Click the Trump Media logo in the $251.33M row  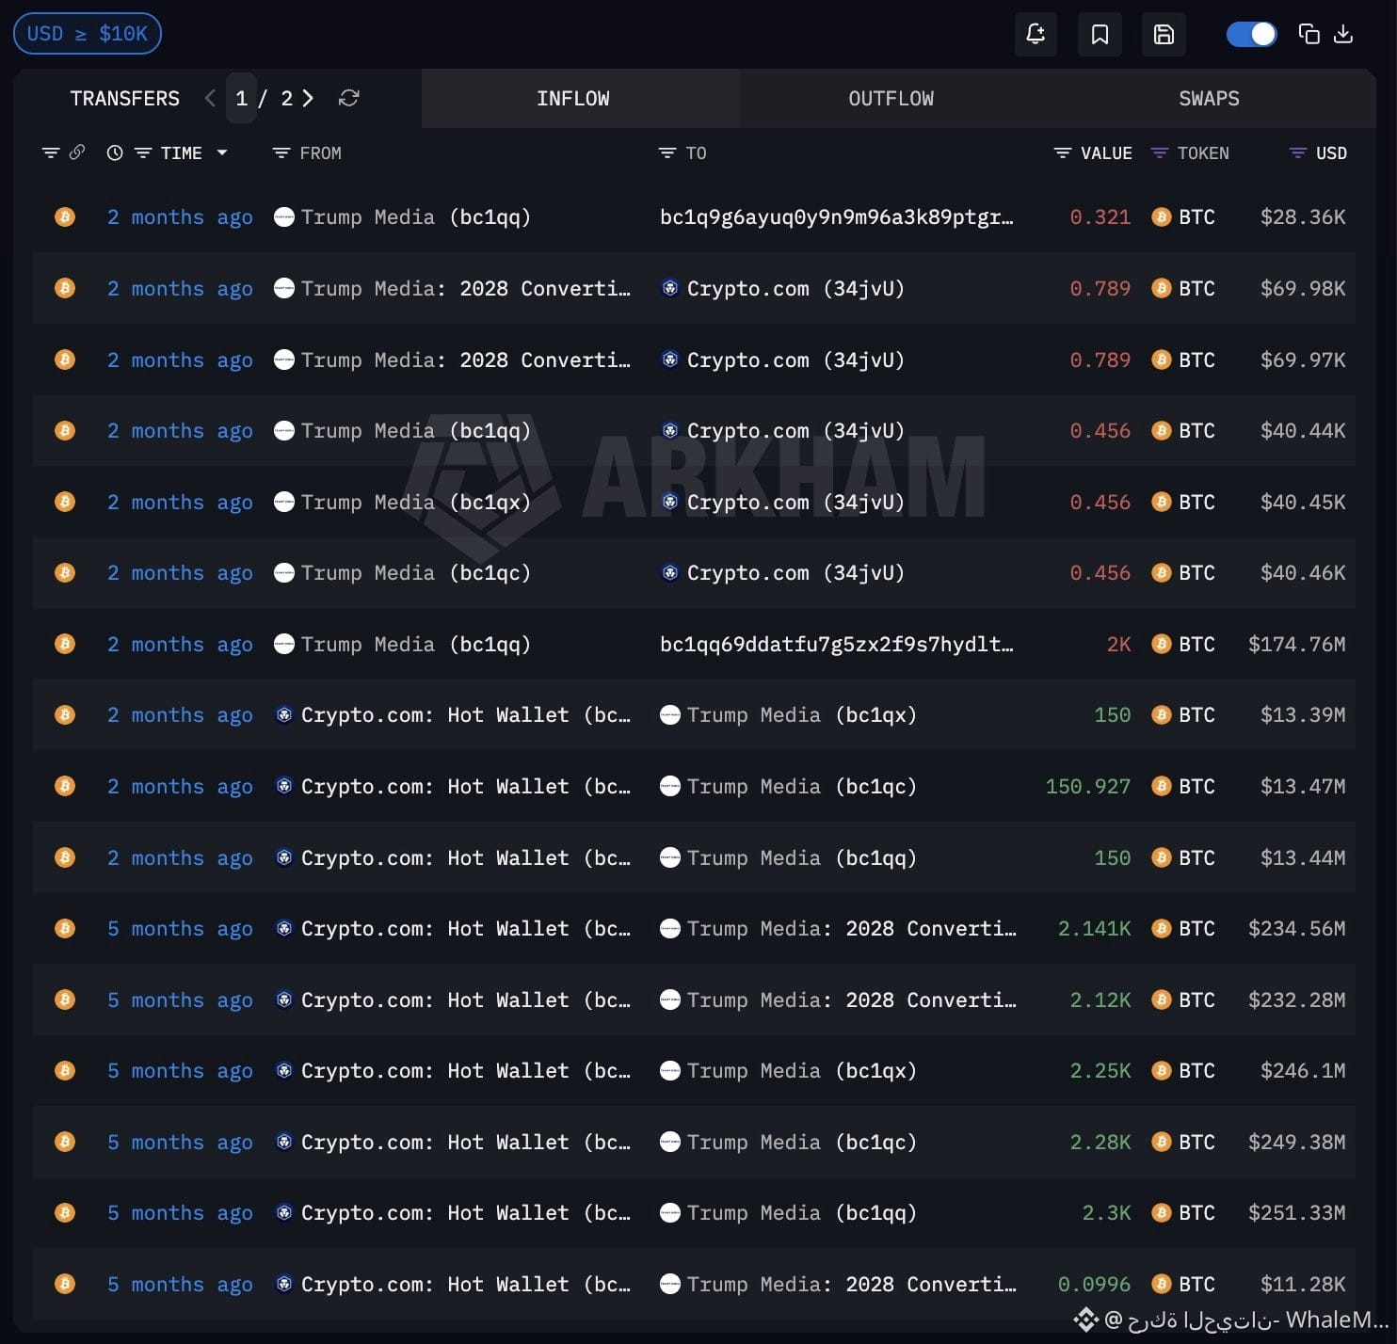pyautogui.click(x=669, y=1212)
